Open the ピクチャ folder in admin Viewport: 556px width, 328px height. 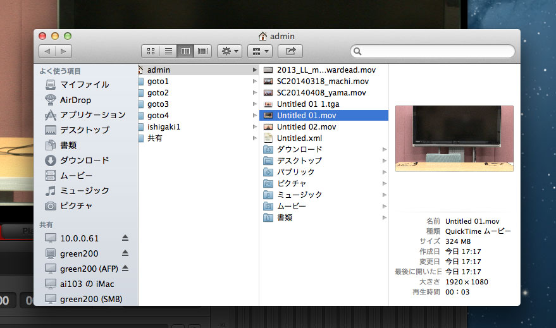(x=324, y=183)
